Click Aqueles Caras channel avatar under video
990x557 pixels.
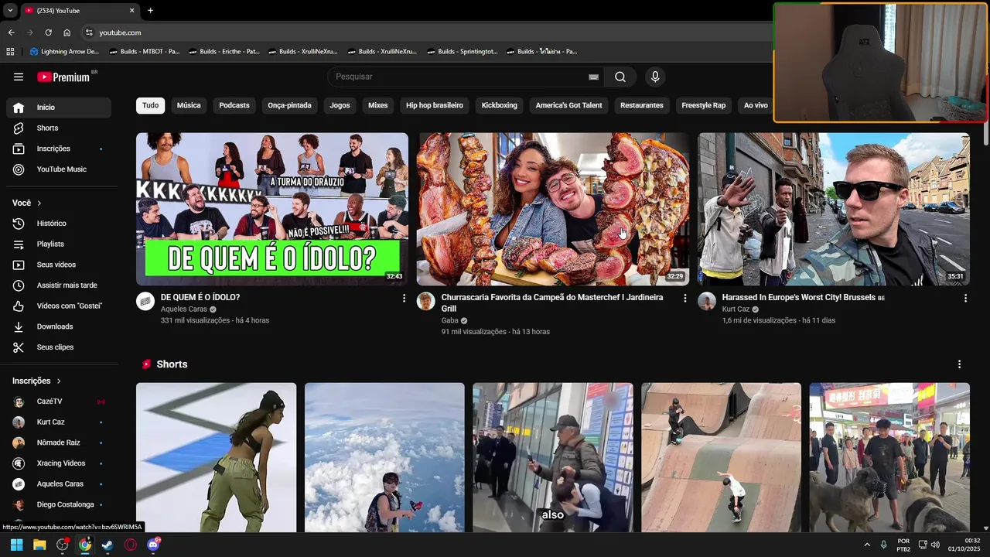click(x=145, y=302)
